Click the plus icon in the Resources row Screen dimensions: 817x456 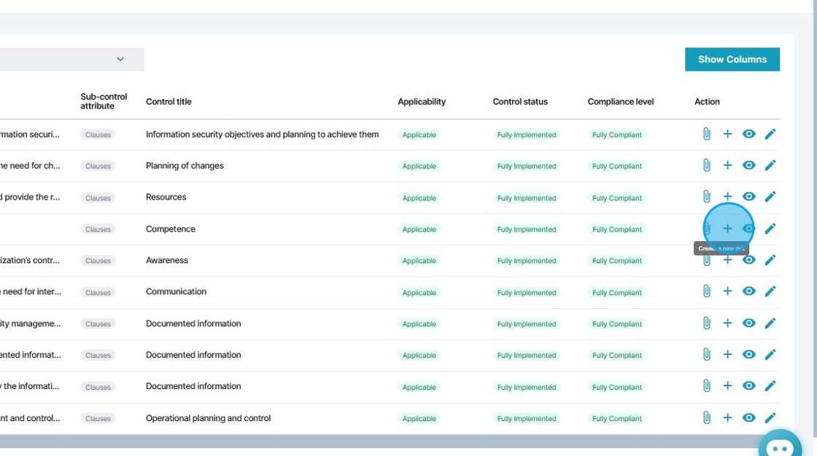pyautogui.click(x=727, y=197)
